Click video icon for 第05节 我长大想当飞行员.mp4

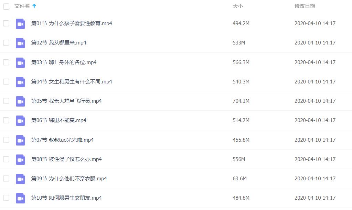click(x=20, y=101)
